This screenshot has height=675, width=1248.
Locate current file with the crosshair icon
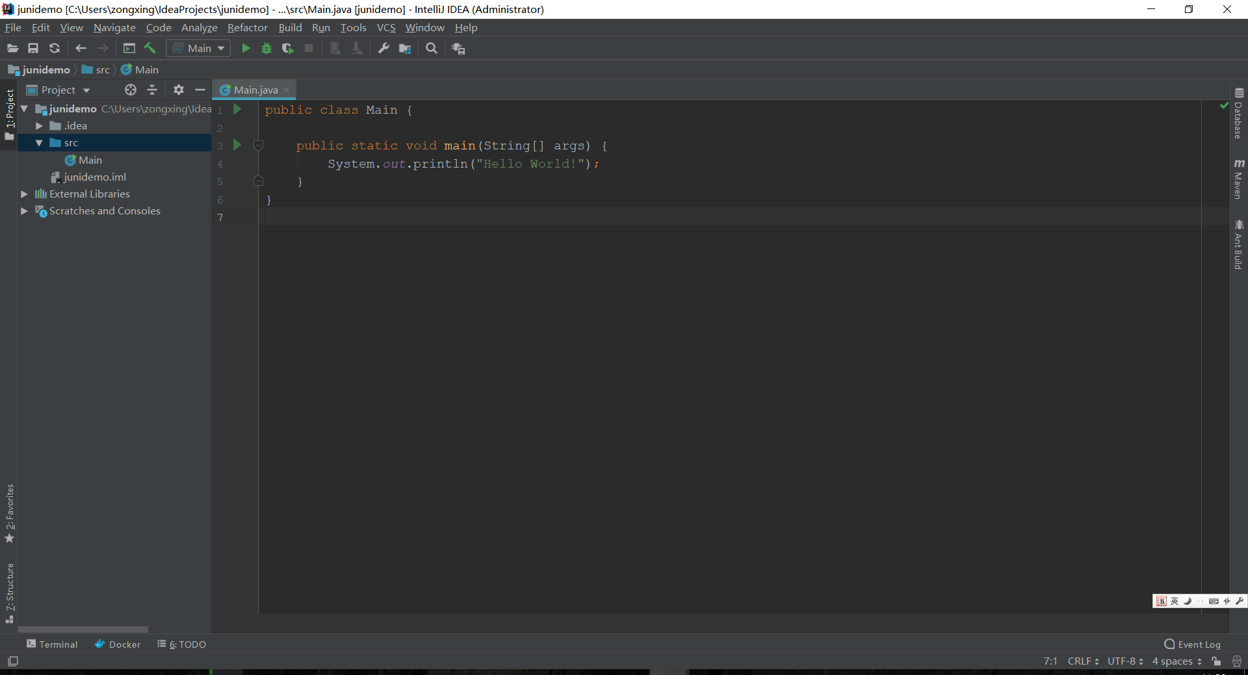click(x=131, y=90)
